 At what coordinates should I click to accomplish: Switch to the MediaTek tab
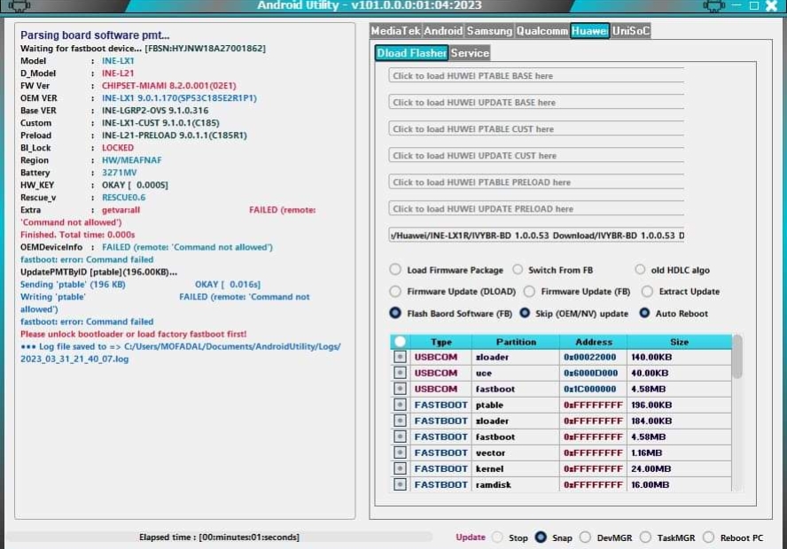pos(395,31)
